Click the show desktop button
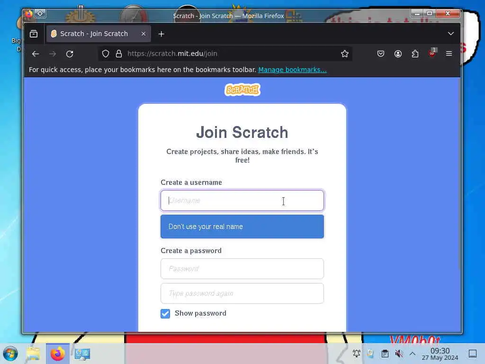485x364 pixels. (x=473, y=354)
